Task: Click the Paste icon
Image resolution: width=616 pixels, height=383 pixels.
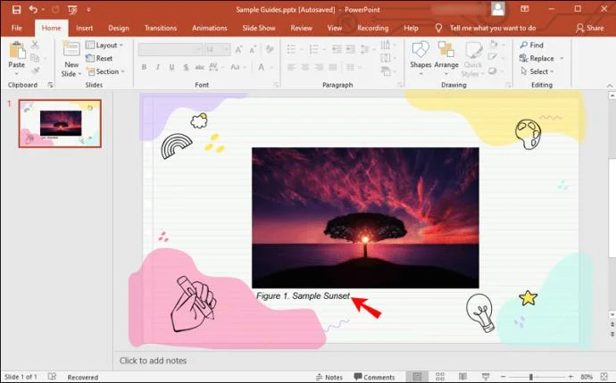Action: point(17,51)
